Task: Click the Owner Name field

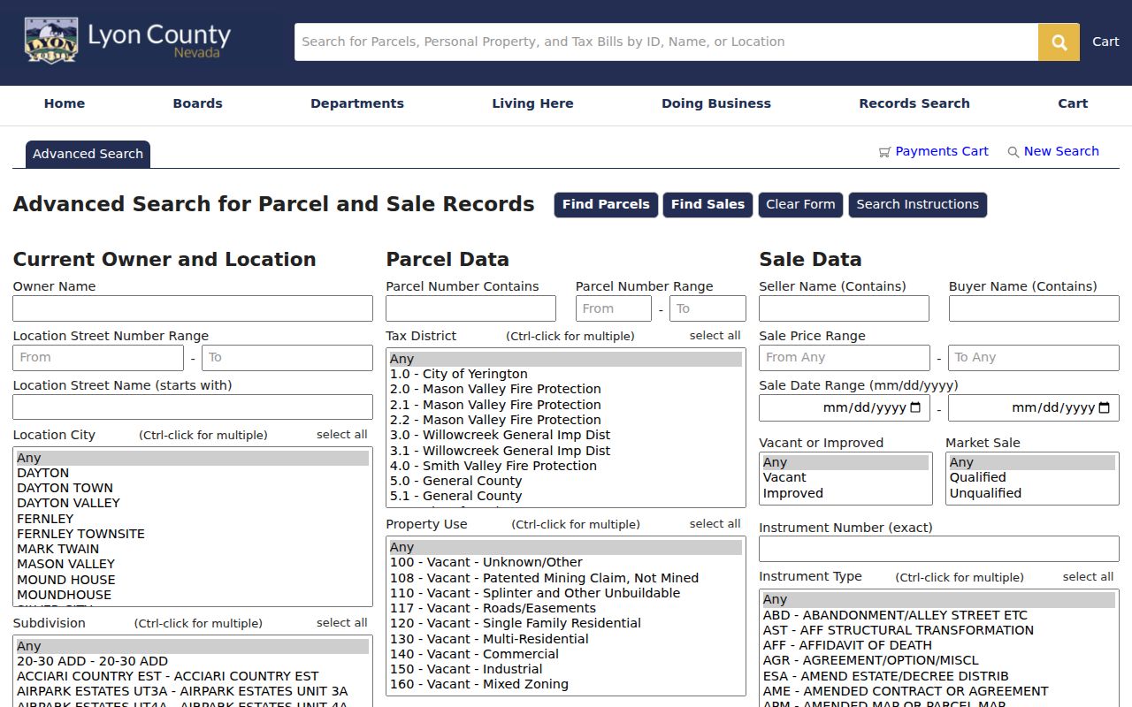Action: (x=193, y=308)
